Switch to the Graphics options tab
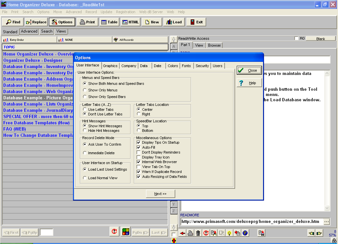The height and width of the screenshot is (244, 338). [110, 66]
